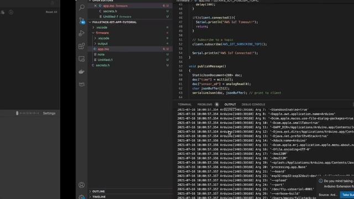The width and height of the screenshot is (354, 199).
Task: Click the Take Survey notification button
Action: (x=347, y=195)
